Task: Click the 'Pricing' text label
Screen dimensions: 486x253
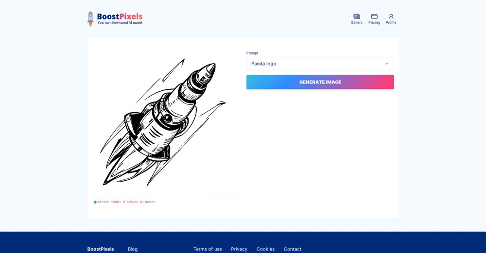Action: coord(374,23)
